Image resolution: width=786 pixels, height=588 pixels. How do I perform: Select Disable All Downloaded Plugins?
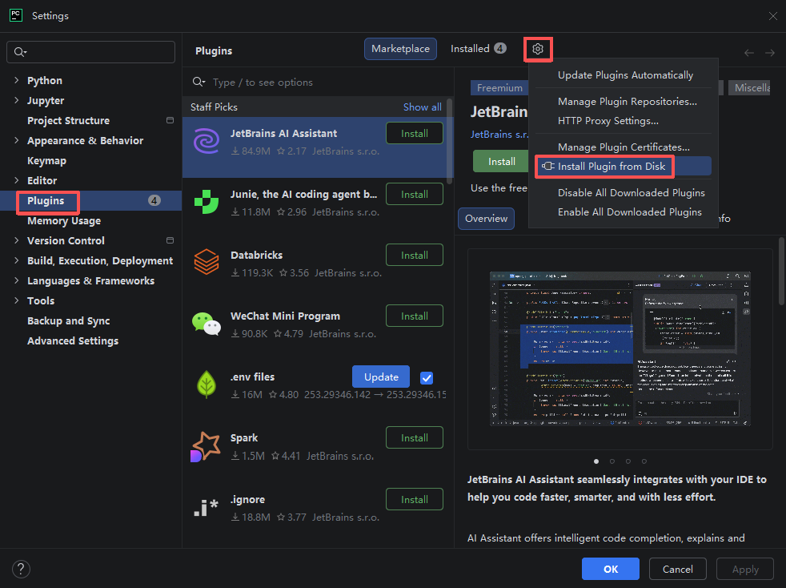(x=631, y=193)
